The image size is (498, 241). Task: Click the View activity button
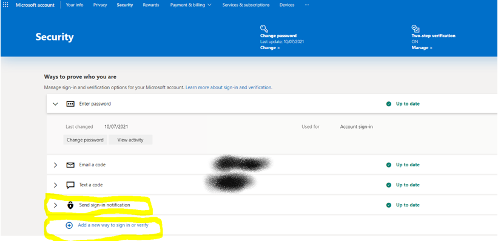click(x=130, y=140)
